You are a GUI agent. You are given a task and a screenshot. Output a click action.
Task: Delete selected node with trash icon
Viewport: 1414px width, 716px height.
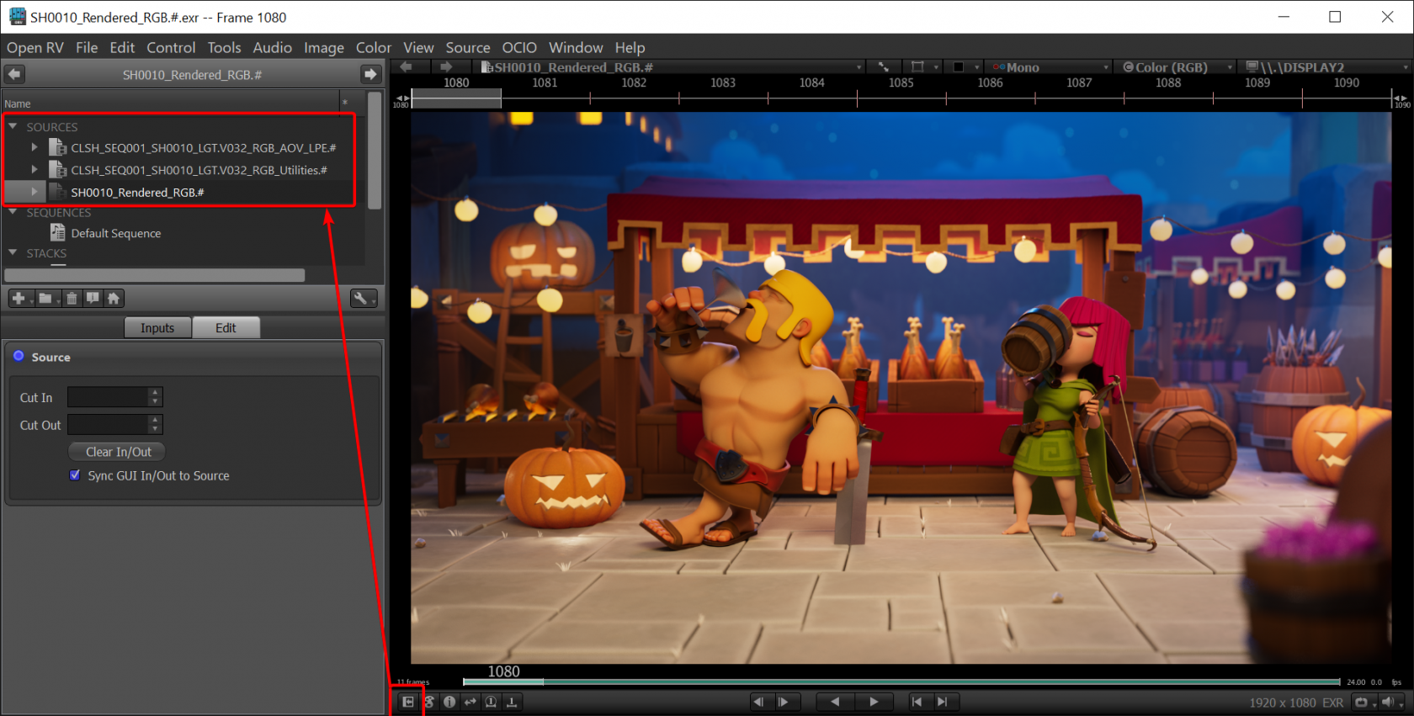click(x=72, y=298)
